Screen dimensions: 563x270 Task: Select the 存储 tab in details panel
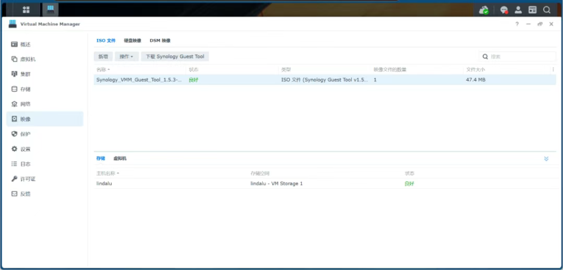coord(101,159)
